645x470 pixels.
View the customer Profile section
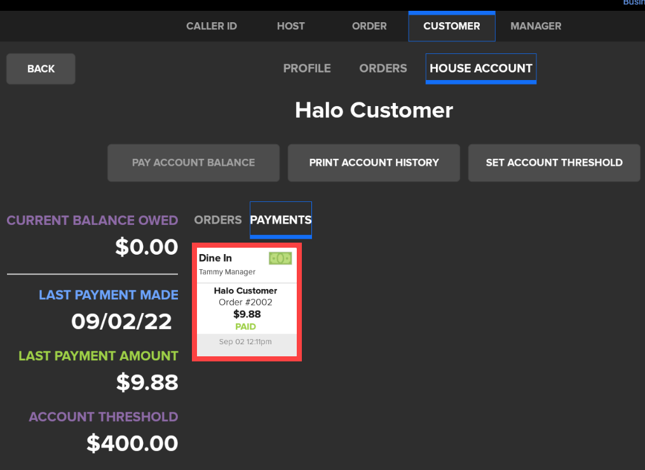[x=307, y=69]
